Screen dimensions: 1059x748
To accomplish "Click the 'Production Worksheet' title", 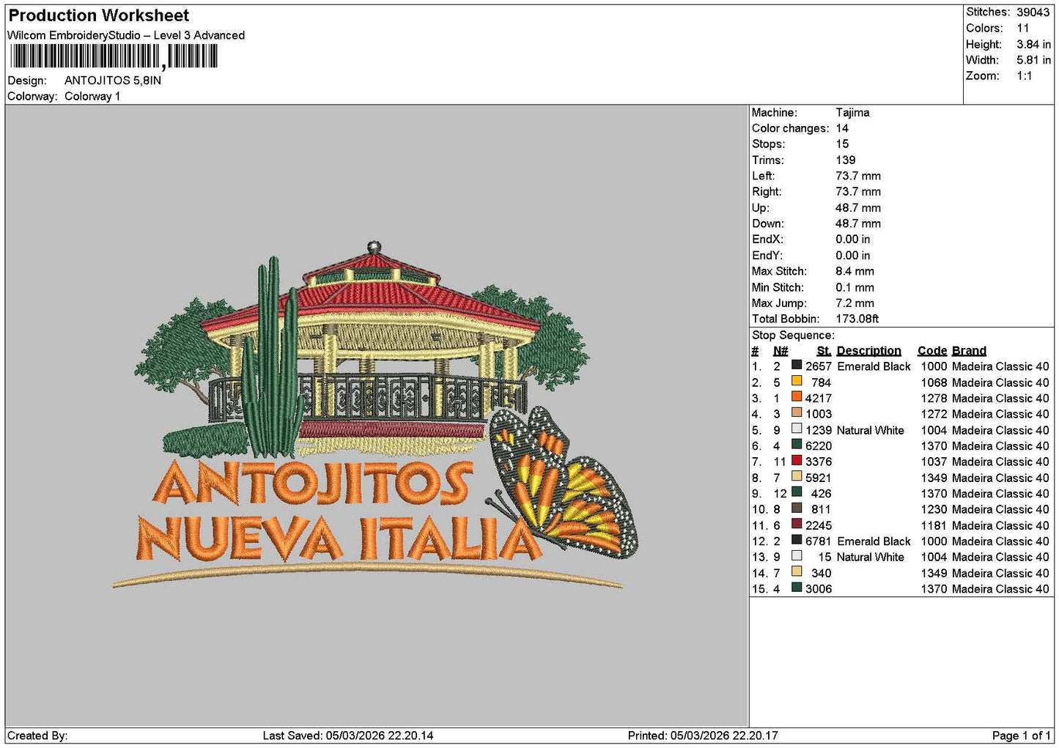I will tap(99, 15).
